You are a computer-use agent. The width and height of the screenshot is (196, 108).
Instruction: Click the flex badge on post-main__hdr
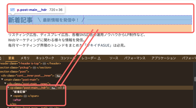[53, 88]
